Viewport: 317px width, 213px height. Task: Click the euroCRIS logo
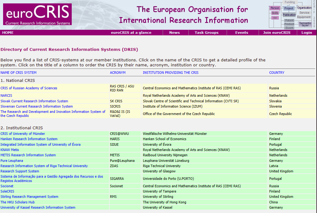point(37,14)
